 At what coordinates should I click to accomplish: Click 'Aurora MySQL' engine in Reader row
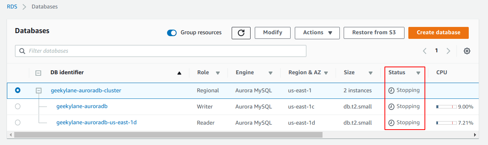(254, 123)
